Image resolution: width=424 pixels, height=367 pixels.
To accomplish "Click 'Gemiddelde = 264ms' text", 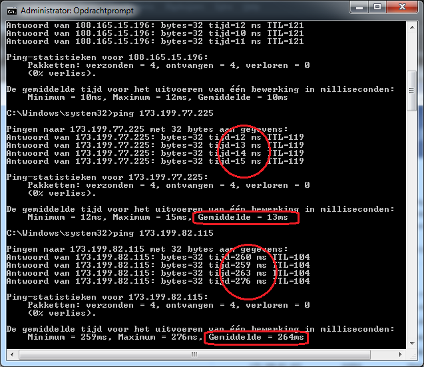I will [256, 337].
